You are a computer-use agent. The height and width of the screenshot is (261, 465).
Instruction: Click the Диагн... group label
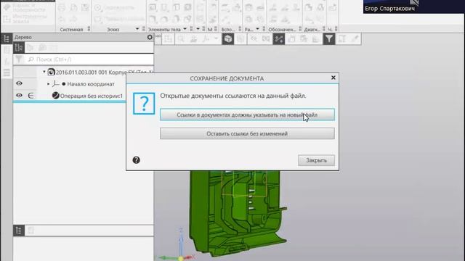pyautogui.click(x=312, y=29)
